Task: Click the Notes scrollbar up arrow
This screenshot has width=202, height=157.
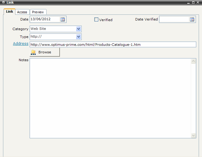Action: pyautogui.click(x=194, y=61)
